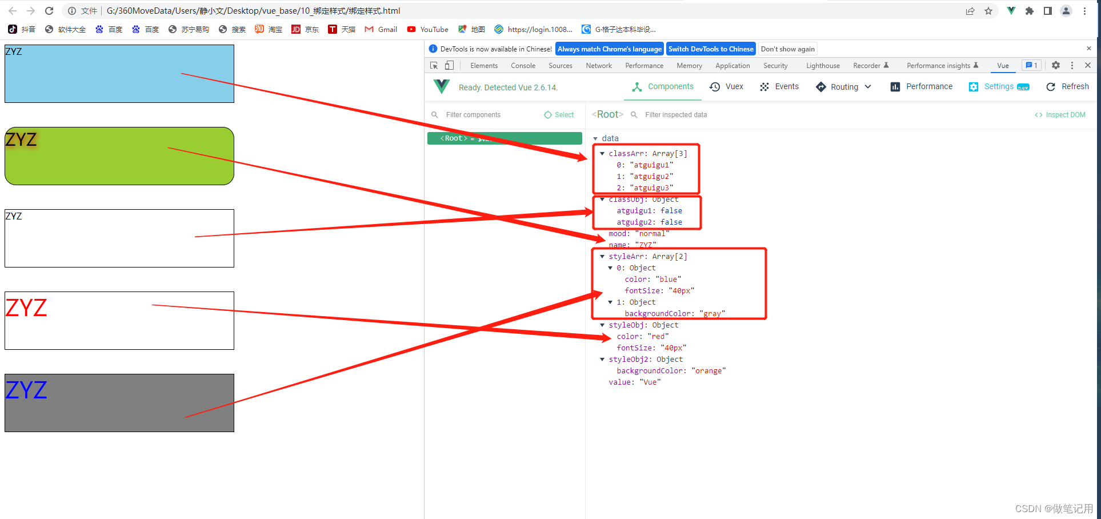Collapse the classArr array
1101x519 pixels.
click(602, 154)
